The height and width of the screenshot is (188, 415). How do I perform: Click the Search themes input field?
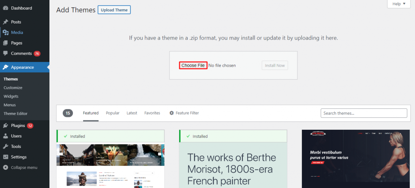[x=364, y=113]
